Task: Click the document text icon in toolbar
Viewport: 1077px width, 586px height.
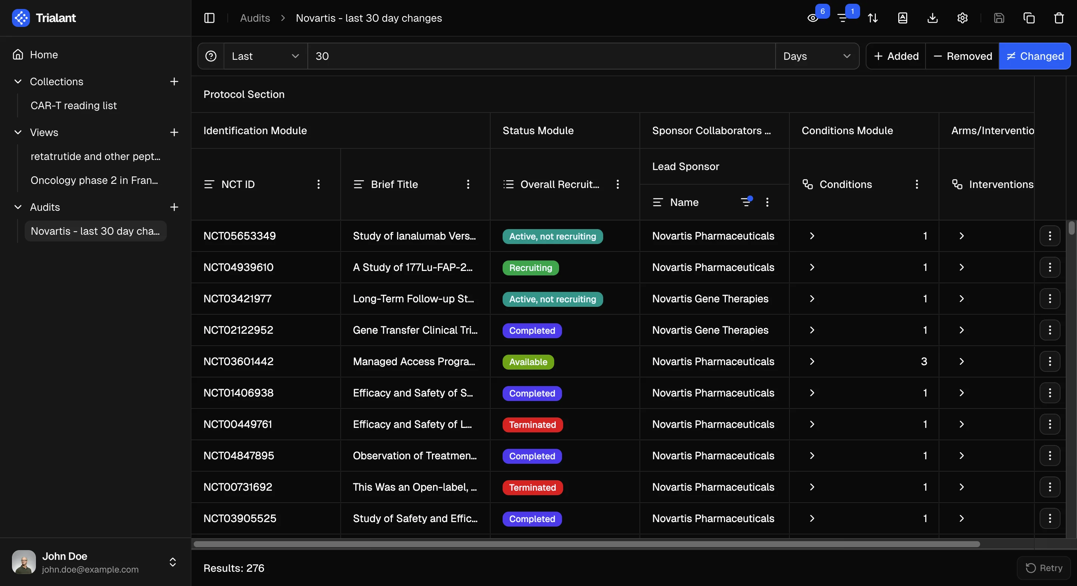Action: (903, 18)
